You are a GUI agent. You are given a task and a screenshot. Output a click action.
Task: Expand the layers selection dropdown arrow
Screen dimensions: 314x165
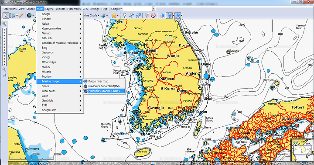107,16
